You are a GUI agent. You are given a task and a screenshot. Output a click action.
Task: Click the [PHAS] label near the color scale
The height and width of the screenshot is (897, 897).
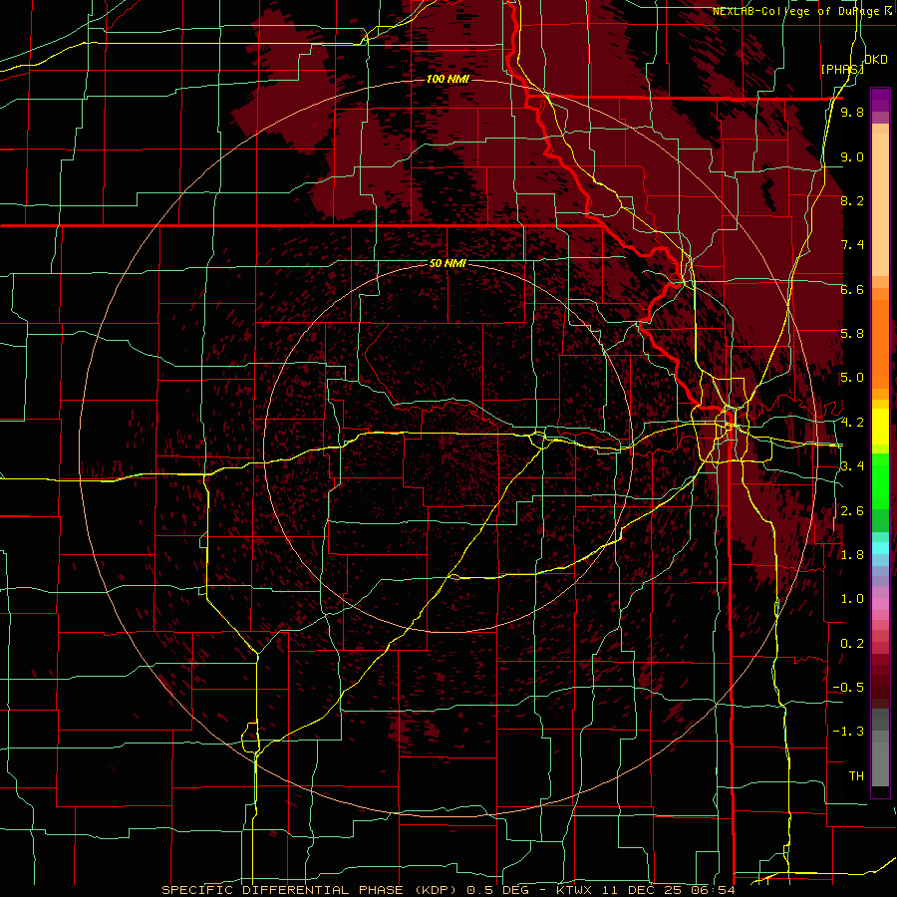[x=842, y=69]
